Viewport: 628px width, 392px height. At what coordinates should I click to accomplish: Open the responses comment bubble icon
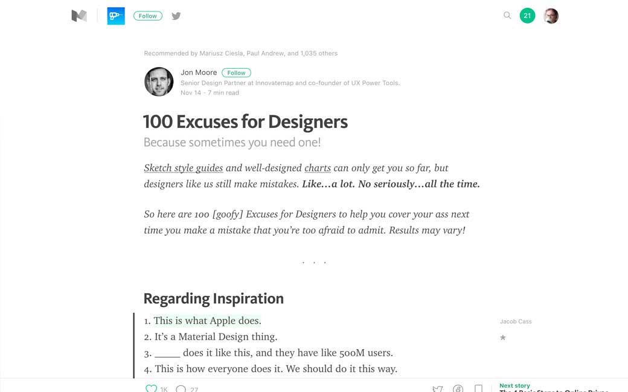tap(181, 388)
